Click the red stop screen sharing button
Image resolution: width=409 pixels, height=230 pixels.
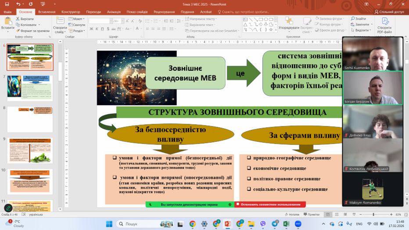pyautogui.click(x=270, y=205)
